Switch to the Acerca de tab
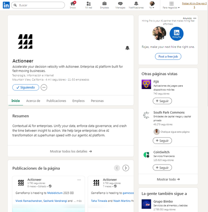 tap(33, 101)
